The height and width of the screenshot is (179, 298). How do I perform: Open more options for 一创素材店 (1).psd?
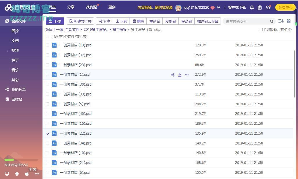(x=187, y=75)
